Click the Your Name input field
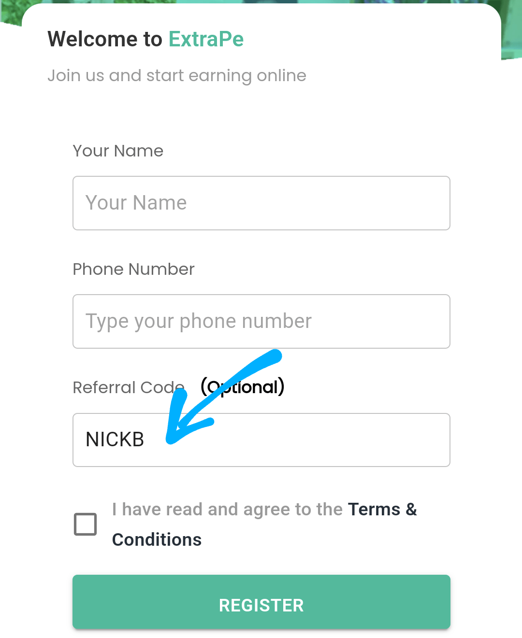The height and width of the screenshot is (638, 522). point(261,203)
